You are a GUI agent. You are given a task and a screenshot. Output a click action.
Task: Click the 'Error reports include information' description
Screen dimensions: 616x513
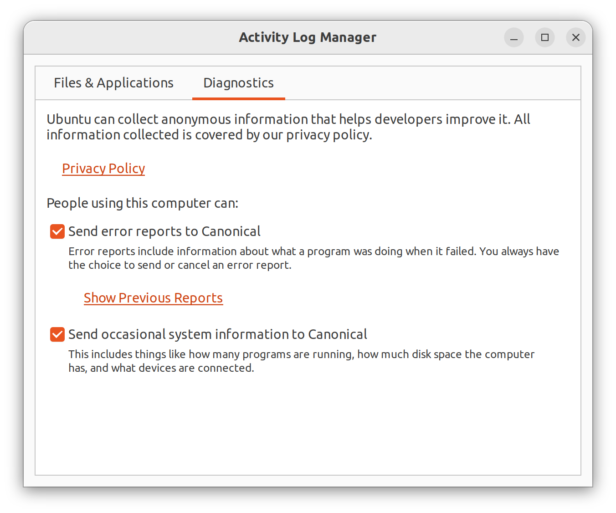313,258
